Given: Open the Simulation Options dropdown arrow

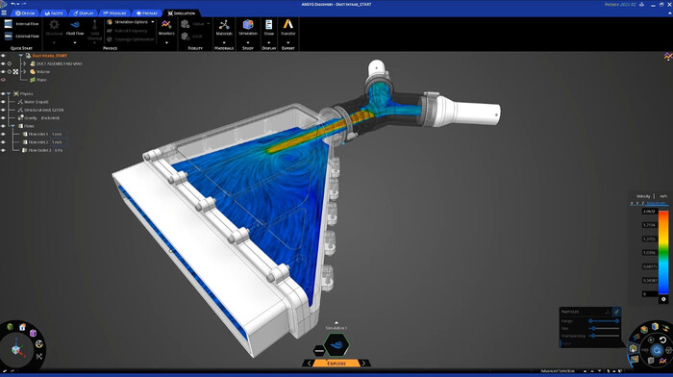Looking at the screenshot, I should tap(153, 22).
